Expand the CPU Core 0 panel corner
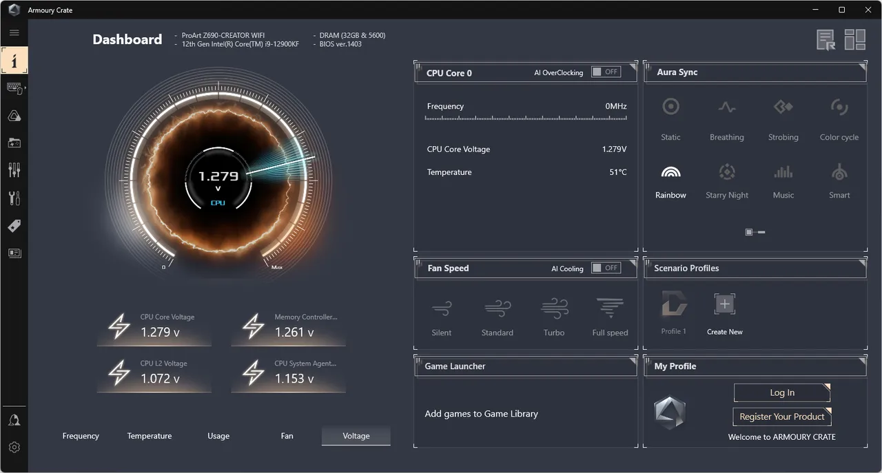 (633, 67)
